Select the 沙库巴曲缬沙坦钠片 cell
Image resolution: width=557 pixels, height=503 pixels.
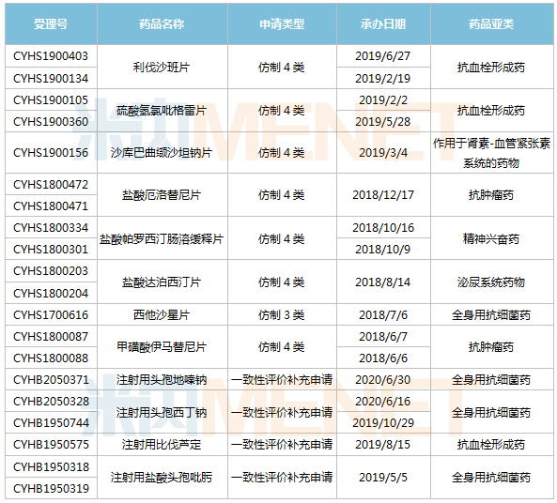162,153
